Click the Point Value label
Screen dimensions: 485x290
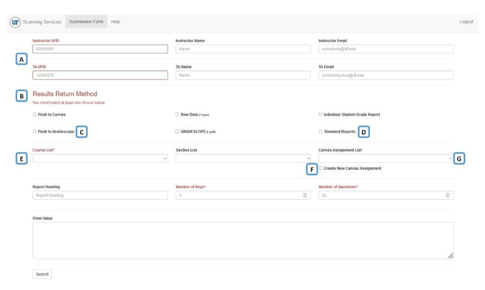[42, 218]
